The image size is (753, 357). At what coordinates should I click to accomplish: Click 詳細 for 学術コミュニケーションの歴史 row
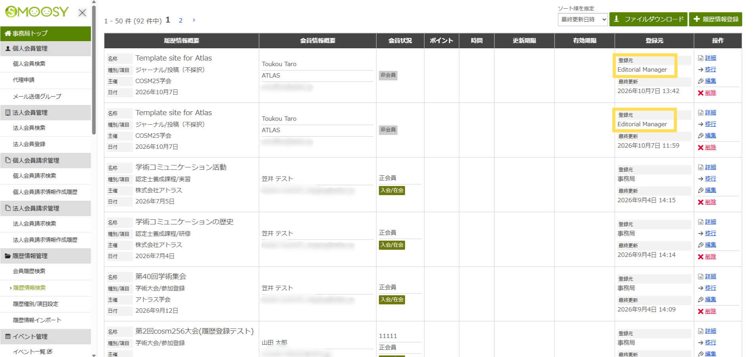pyautogui.click(x=711, y=222)
